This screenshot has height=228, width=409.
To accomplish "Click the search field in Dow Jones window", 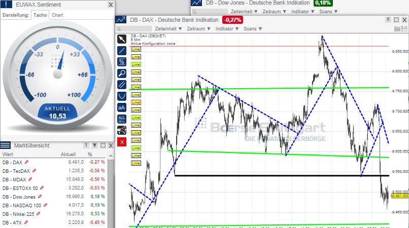I will (x=210, y=12).
